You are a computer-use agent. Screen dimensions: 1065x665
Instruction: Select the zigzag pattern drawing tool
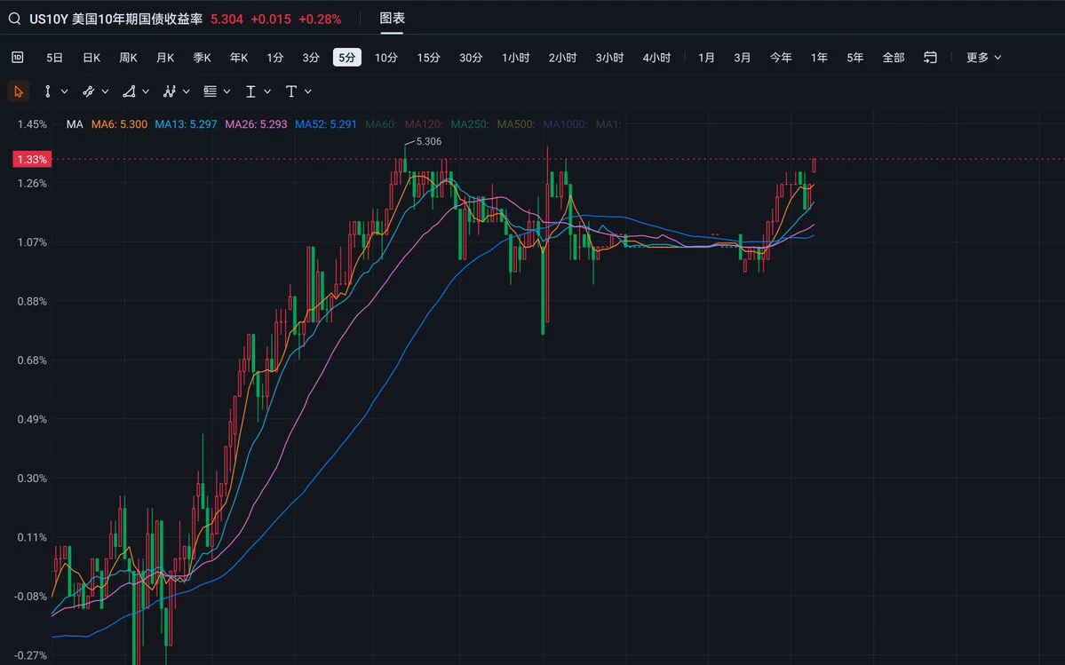coord(169,91)
